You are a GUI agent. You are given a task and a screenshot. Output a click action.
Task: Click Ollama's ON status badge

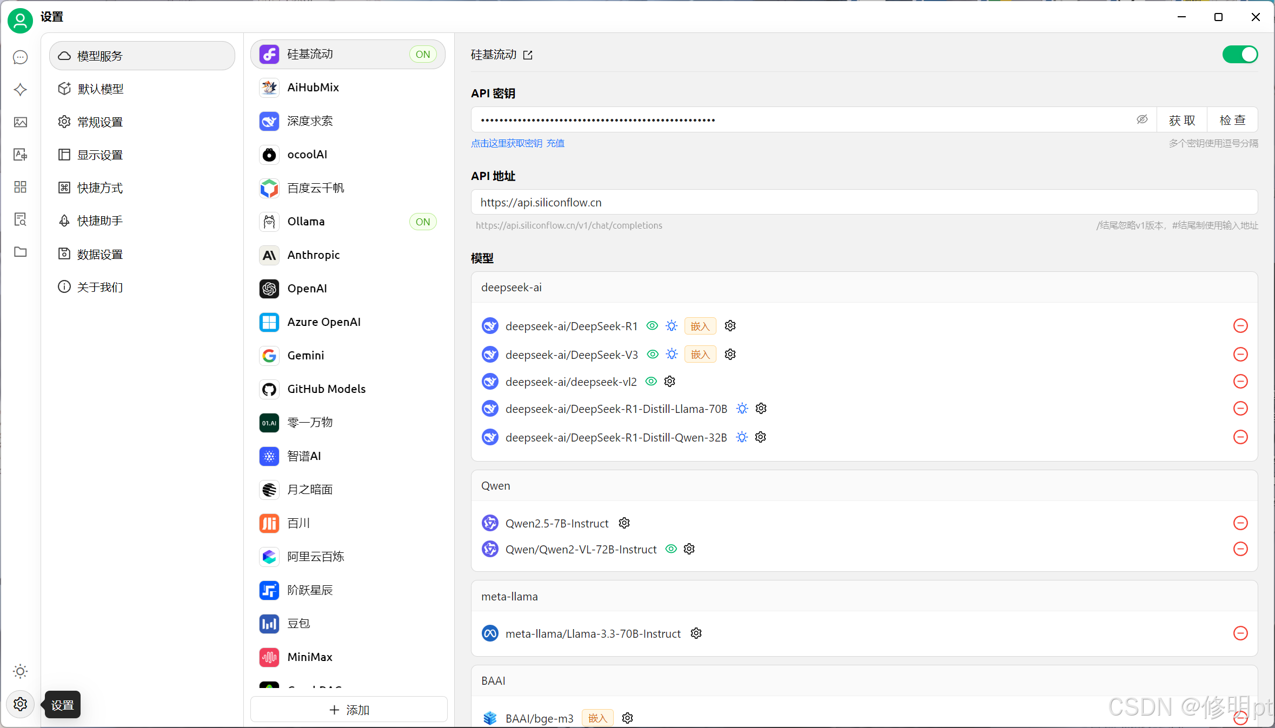point(423,222)
